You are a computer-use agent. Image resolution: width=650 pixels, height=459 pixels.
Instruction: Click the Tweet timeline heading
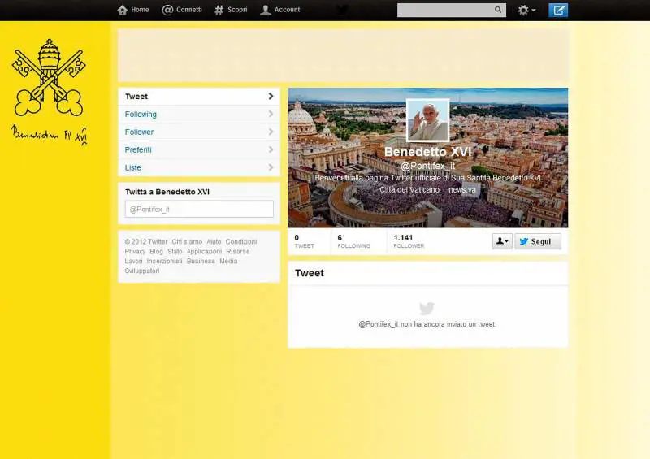(x=310, y=273)
